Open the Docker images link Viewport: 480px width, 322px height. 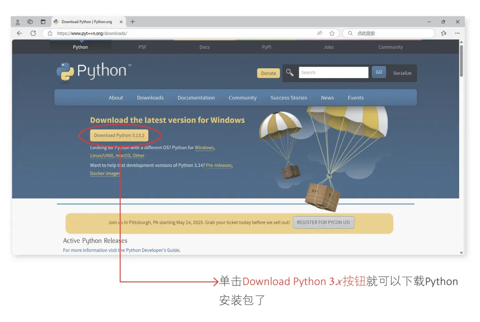point(105,173)
